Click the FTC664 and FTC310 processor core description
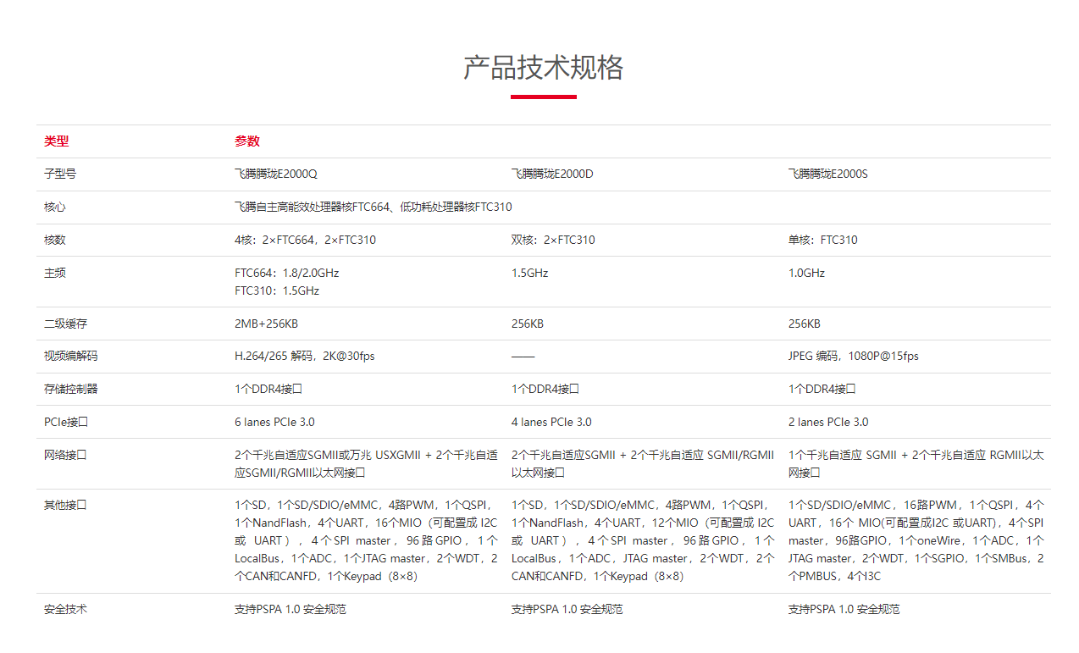The width and height of the screenshot is (1079, 653). (x=373, y=208)
